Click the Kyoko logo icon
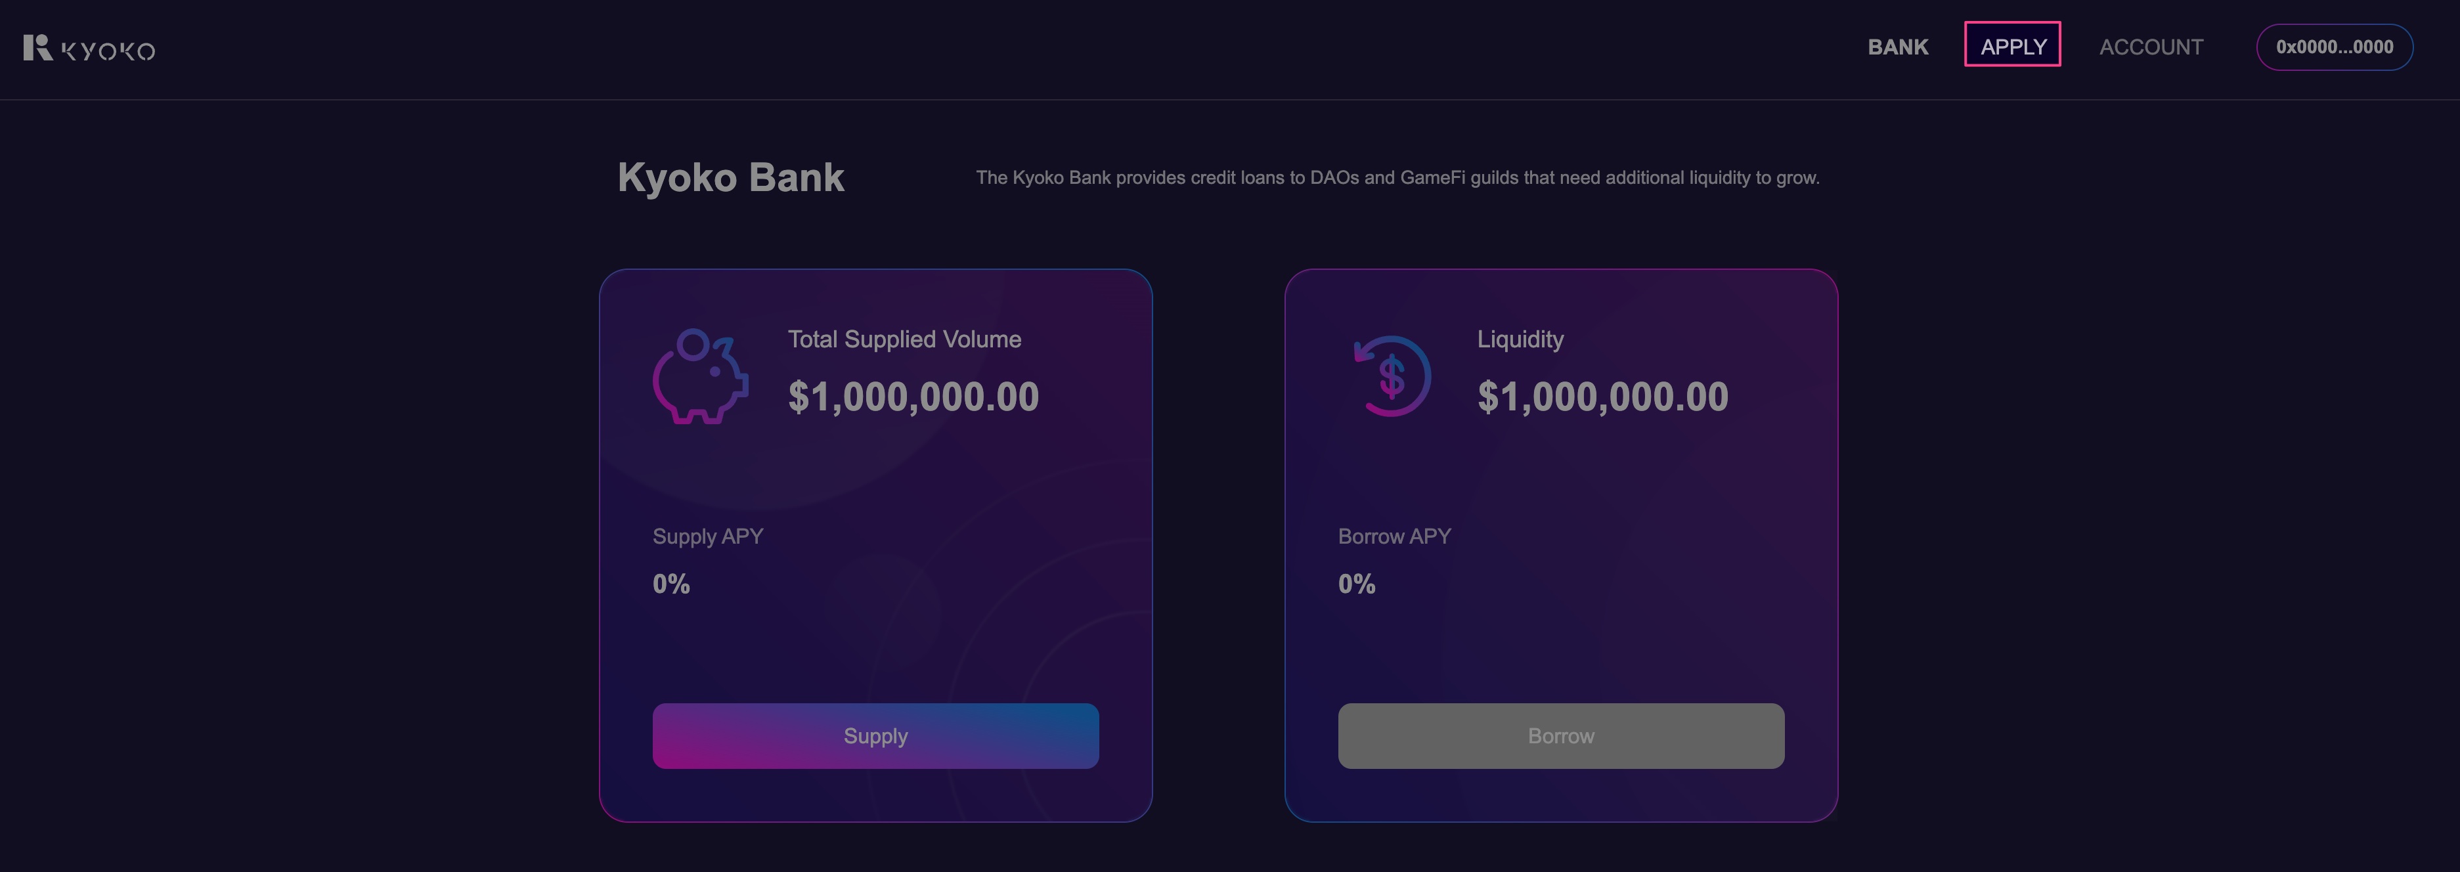The height and width of the screenshot is (872, 2460). pyautogui.click(x=37, y=48)
